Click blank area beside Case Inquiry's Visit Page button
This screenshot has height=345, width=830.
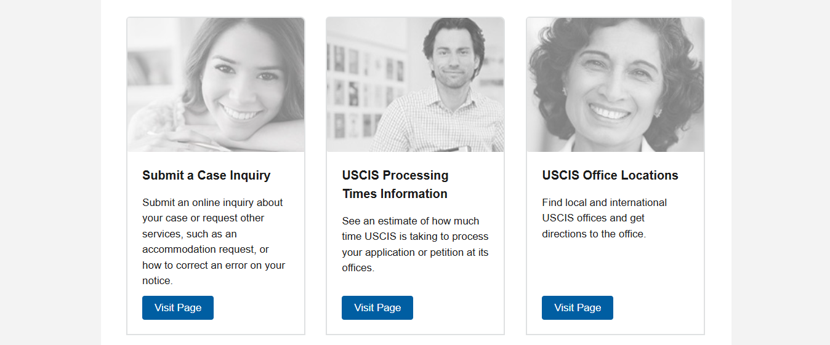tap(259, 307)
